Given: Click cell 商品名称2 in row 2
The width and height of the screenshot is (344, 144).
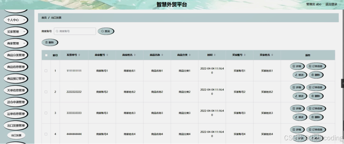Looking at the screenshot, I should tap(157, 92).
